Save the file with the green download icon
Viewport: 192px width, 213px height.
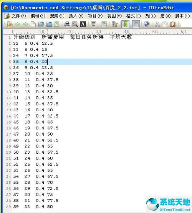[57, 24]
